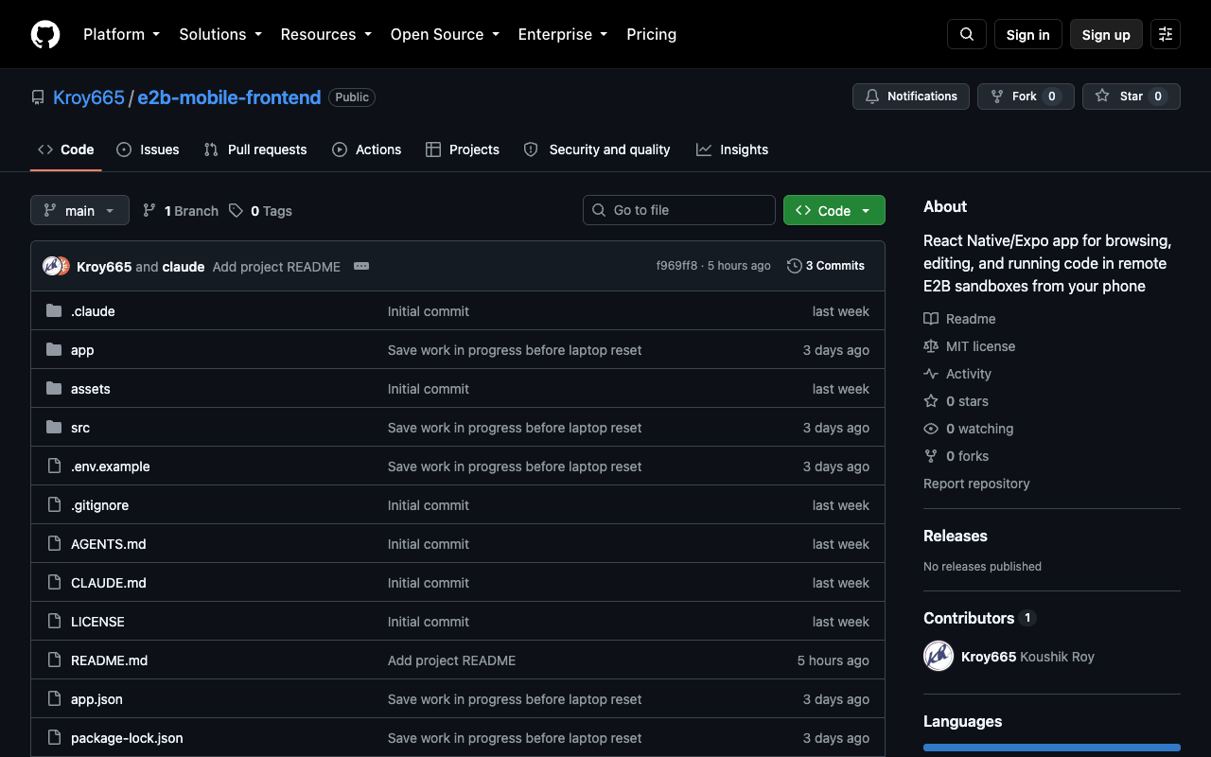Expand the Resources dropdown menu
This screenshot has height=757, width=1211.
tap(325, 34)
